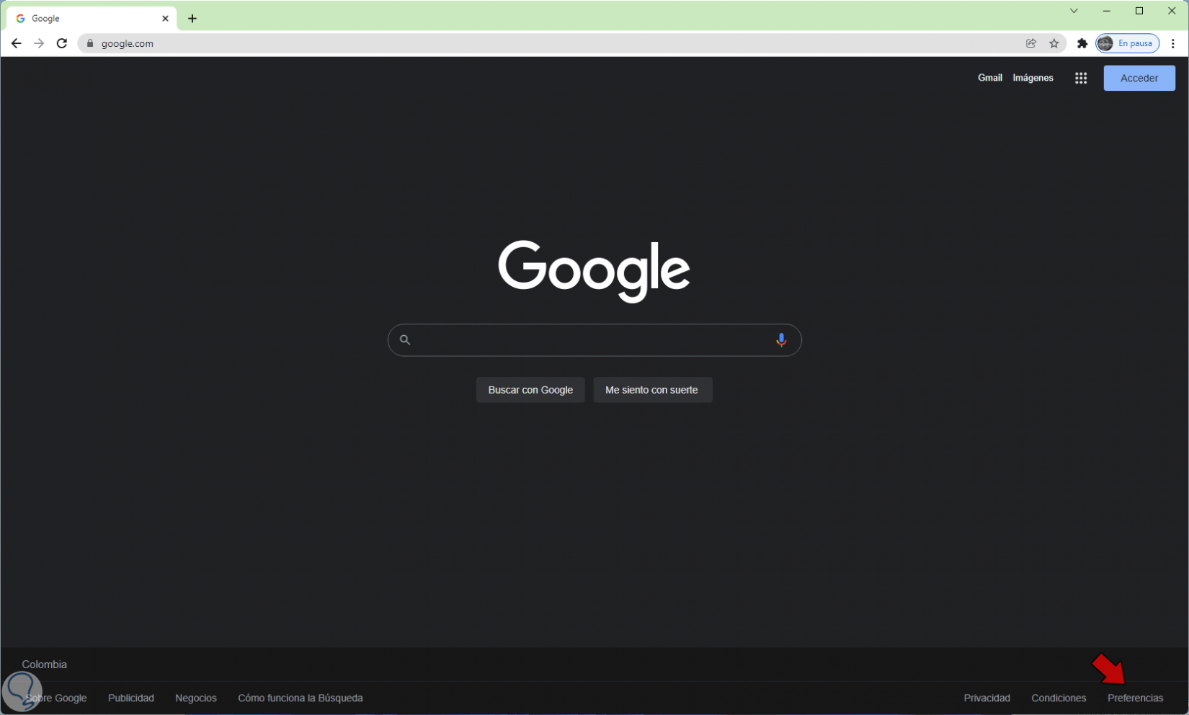This screenshot has width=1189, height=715.
Task: Open the tab search chevron dropdown
Action: [x=1074, y=11]
